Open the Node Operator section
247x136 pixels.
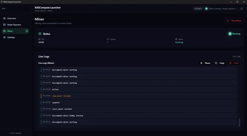(x=15, y=25)
